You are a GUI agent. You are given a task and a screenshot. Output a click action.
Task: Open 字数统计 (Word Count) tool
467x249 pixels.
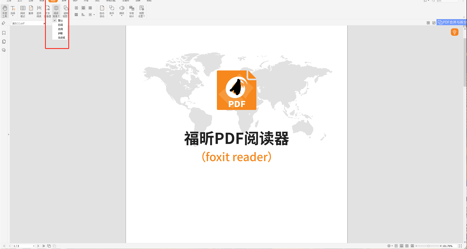[132, 11]
